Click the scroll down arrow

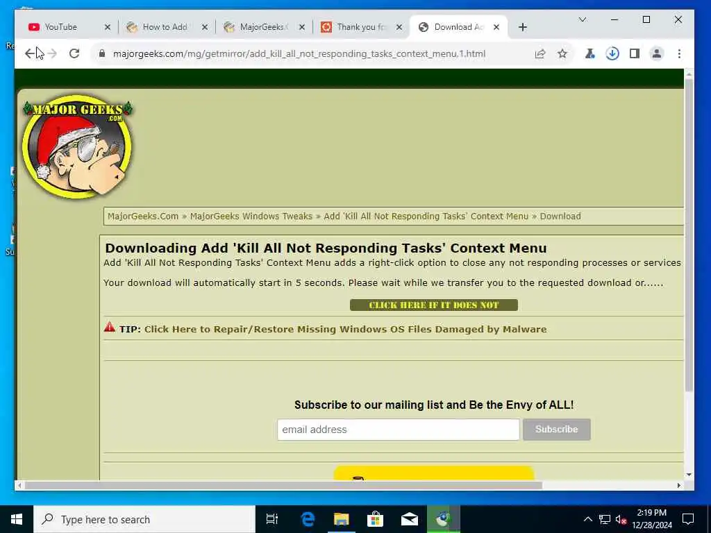pyautogui.click(x=689, y=475)
